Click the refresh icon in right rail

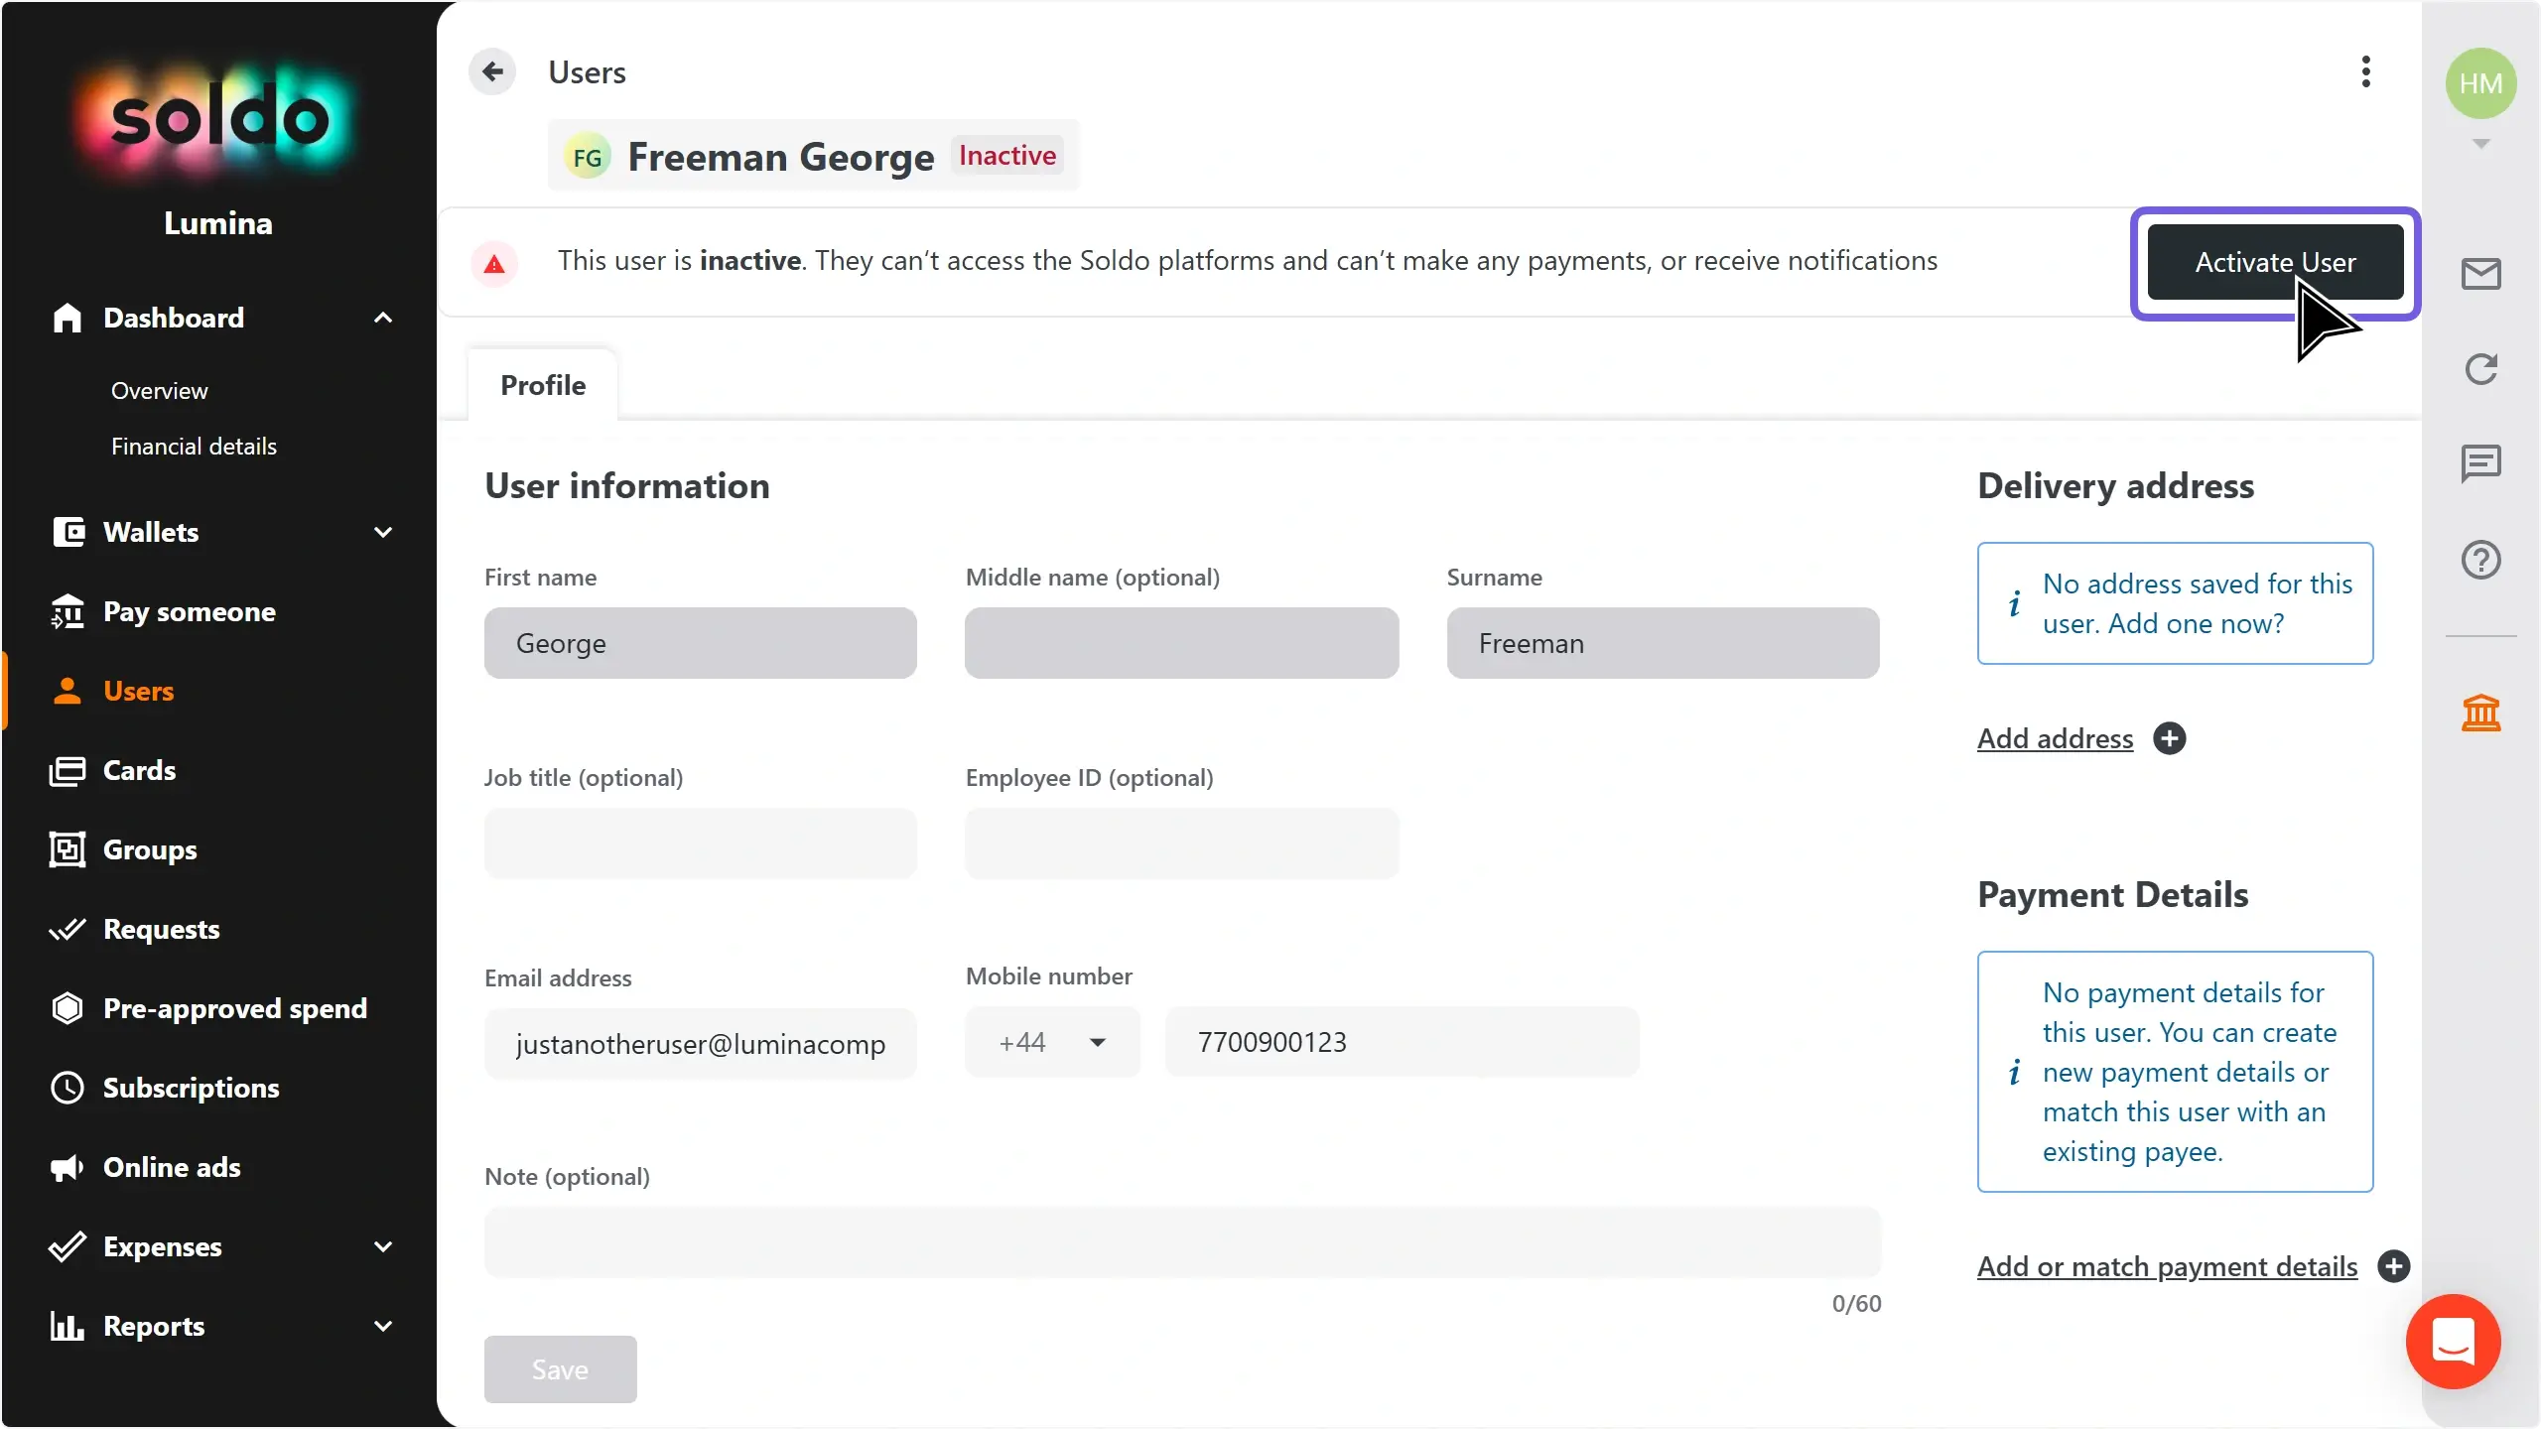(2480, 369)
